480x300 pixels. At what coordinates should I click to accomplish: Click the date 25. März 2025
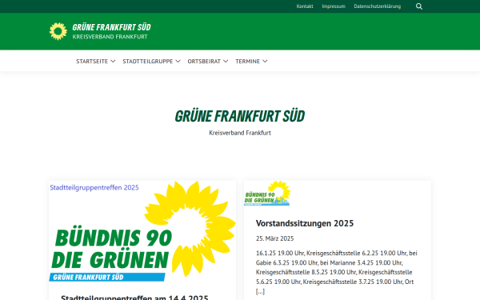point(274,238)
